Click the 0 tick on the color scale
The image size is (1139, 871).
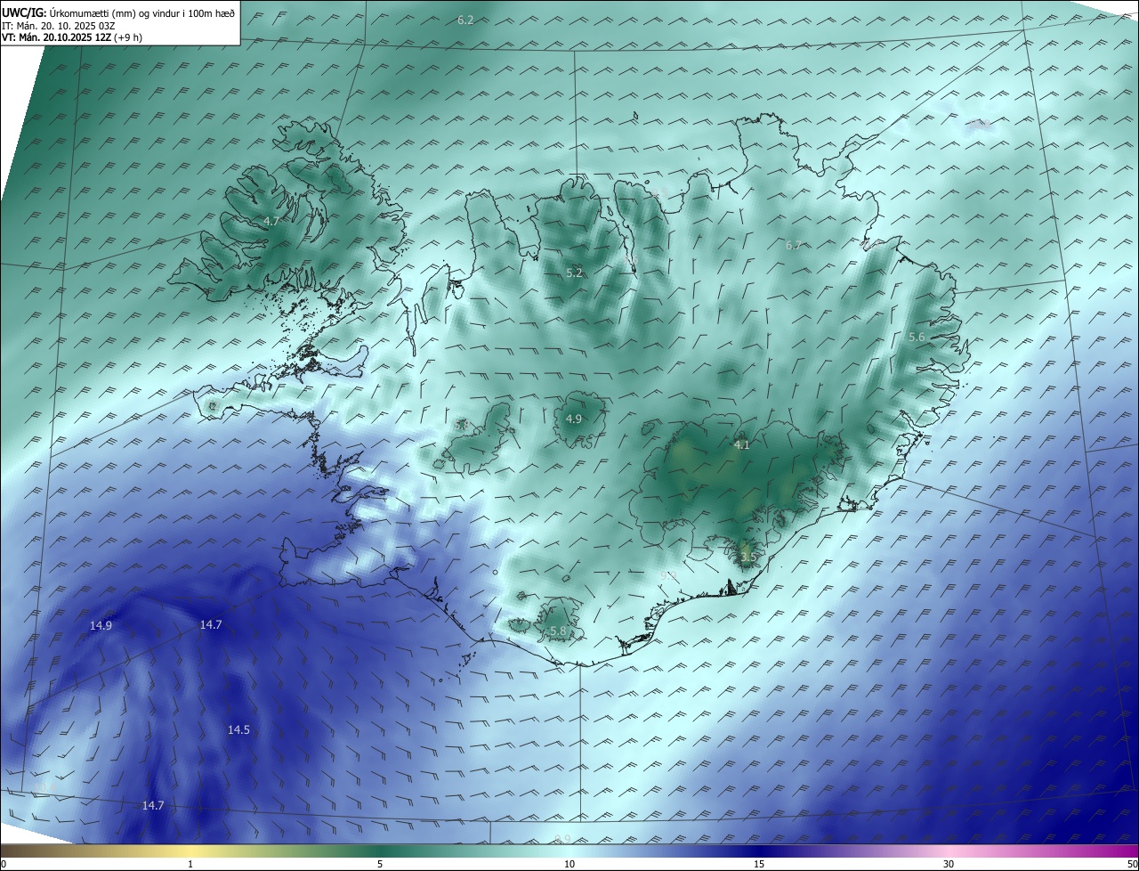pos(4,864)
